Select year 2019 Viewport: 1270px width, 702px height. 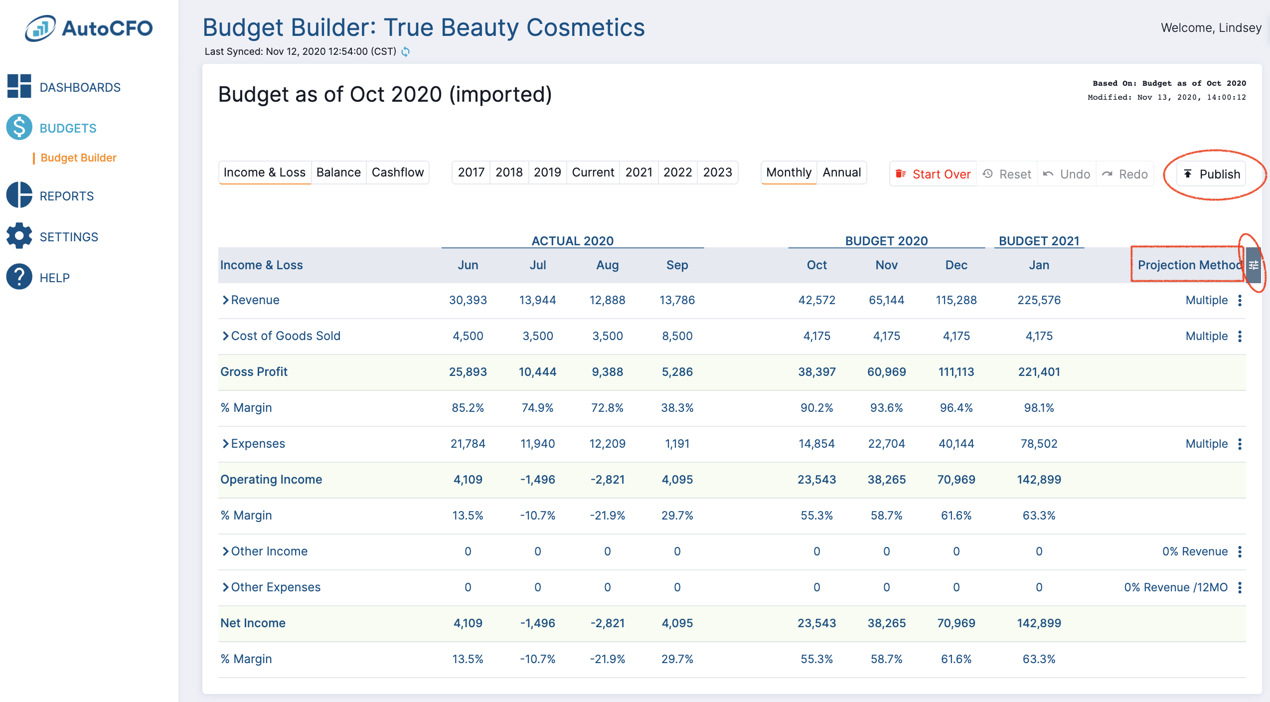pyautogui.click(x=547, y=173)
